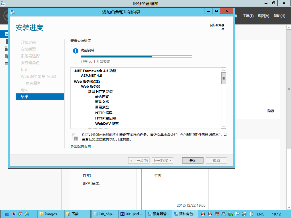
Task: Click the 服务器管理器 title bar icon
Action: click(3, 3)
